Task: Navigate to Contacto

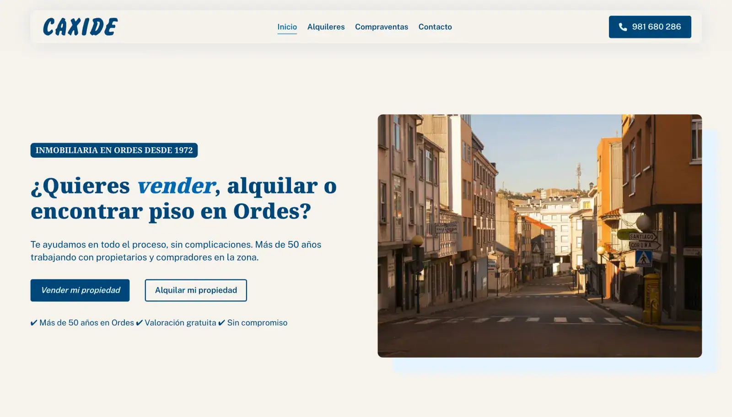Action: [x=435, y=27]
